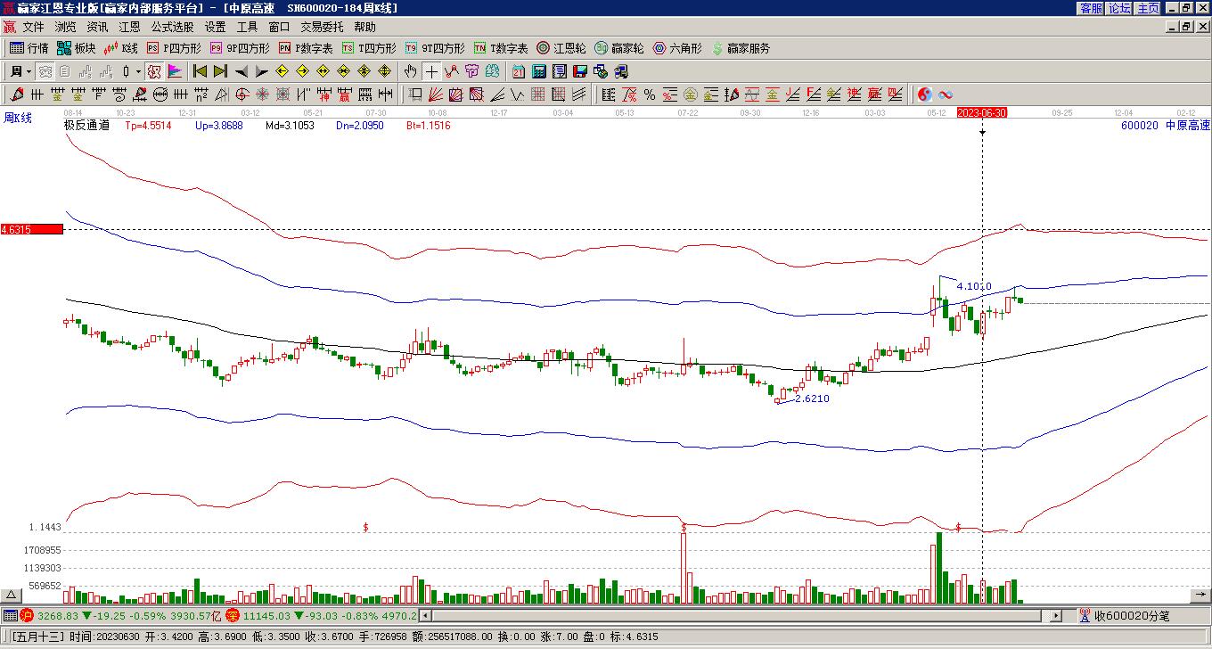This screenshot has width=1212, height=649.
Task: Open the 浏览 menu
Action: 65,28
